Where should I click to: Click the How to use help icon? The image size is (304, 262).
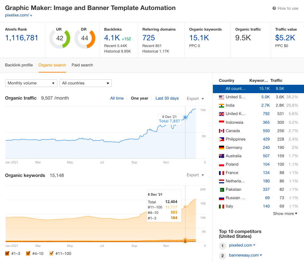274,8
